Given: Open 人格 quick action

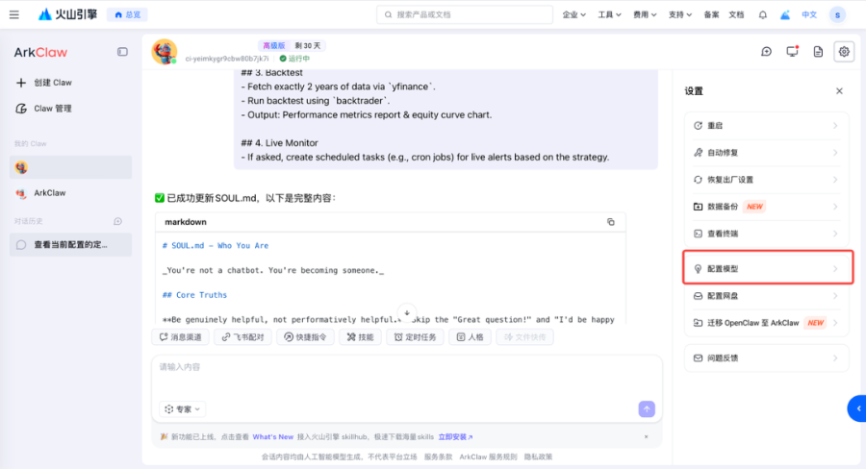Looking at the screenshot, I should [x=470, y=337].
